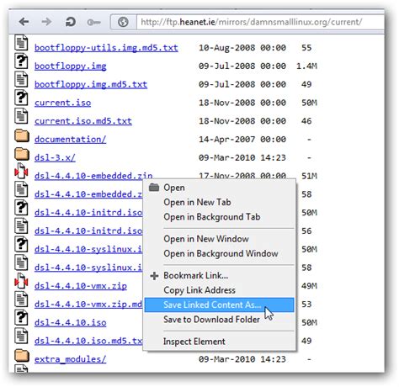The height and width of the screenshot is (387, 399).
Task: Go back with the back arrow
Action: [24, 22]
